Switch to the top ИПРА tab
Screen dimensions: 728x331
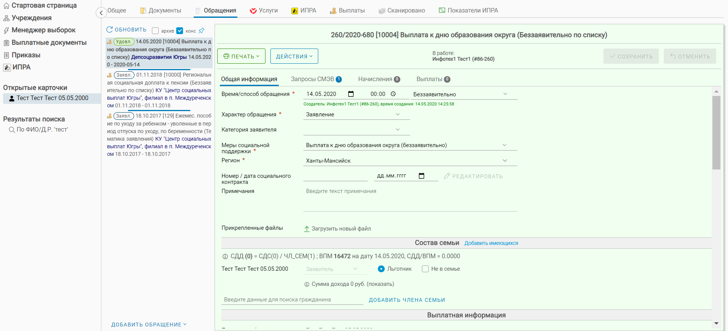[304, 11]
